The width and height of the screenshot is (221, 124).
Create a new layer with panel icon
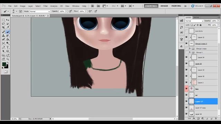coord(211,118)
